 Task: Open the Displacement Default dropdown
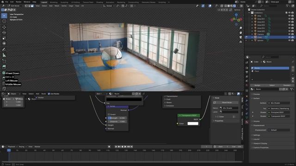point(278,130)
